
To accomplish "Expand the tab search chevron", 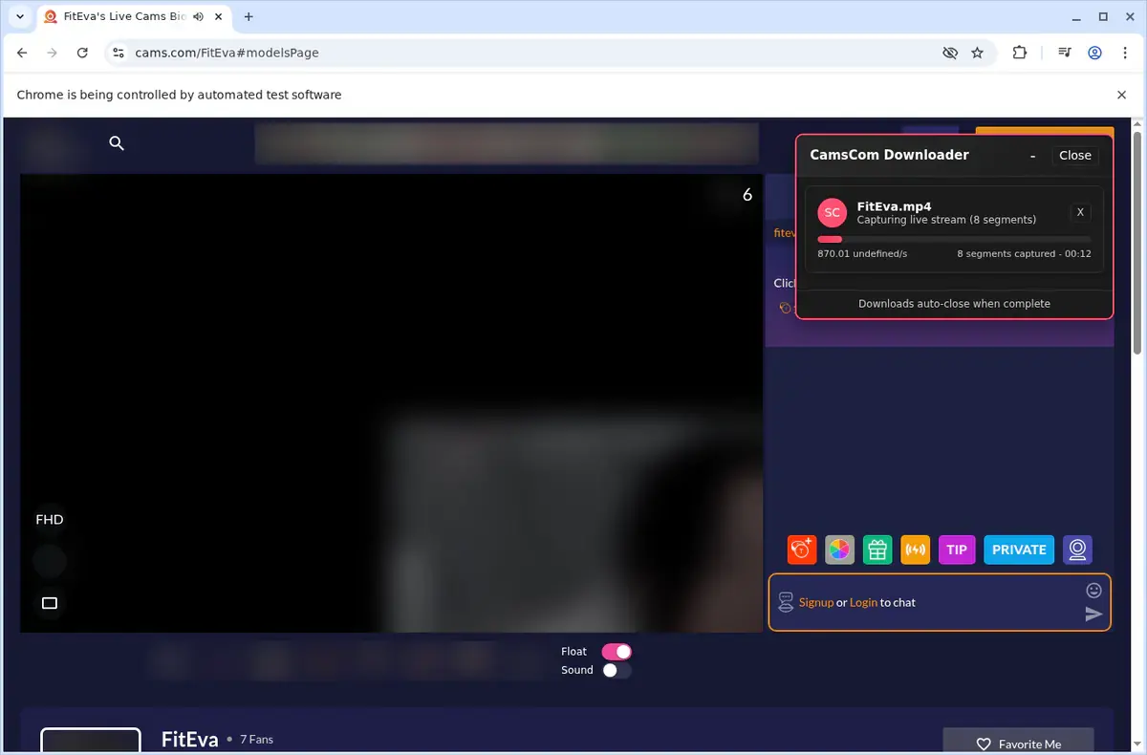I will 20,17.
